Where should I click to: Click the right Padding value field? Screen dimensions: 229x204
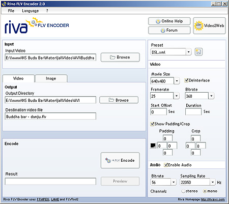pyautogui.click(x=173, y=145)
